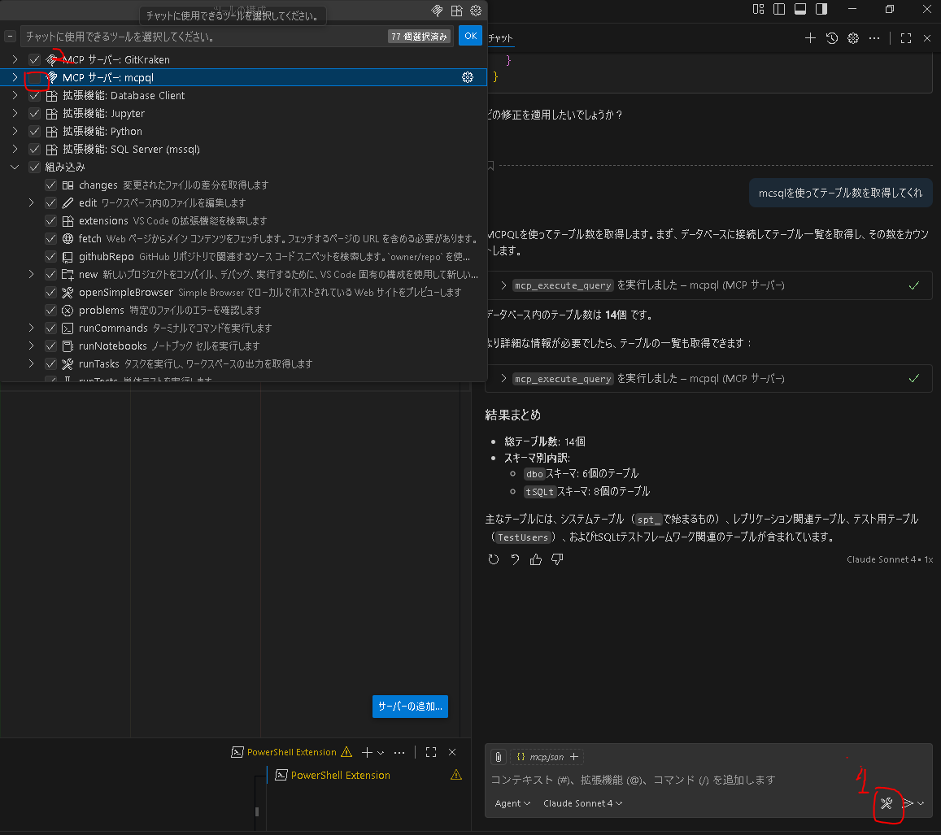Screen dimensions: 941x835
Task: Toggle the 組み込み group checkbox
Action: pyautogui.click(x=34, y=167)
